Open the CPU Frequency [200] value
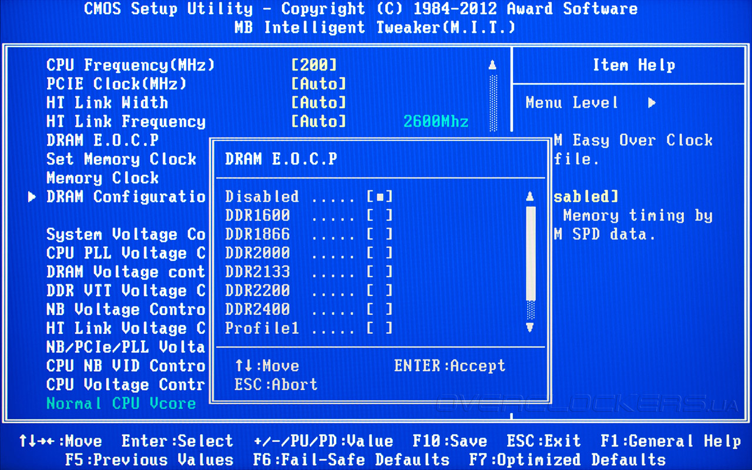This screenshot has width=752, height=470. tap(314, 65)
